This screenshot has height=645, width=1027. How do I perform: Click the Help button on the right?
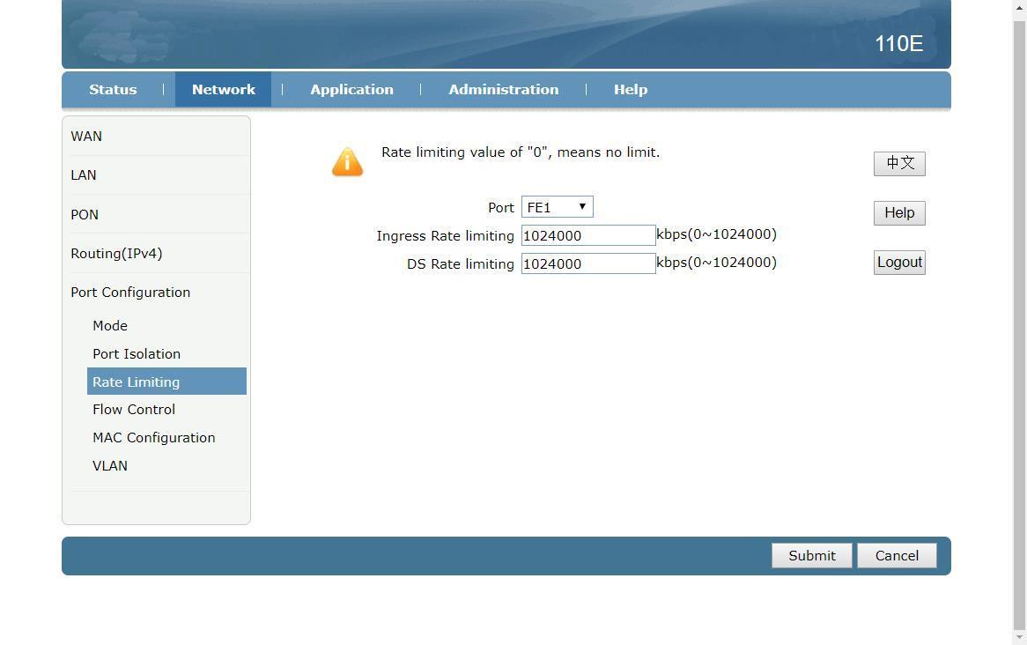[899, 213]
